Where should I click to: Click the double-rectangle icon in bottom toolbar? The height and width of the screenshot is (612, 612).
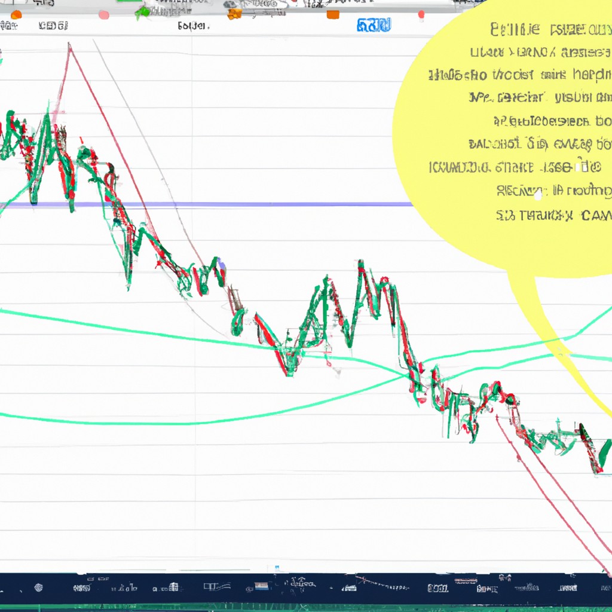tap(210, 587)
